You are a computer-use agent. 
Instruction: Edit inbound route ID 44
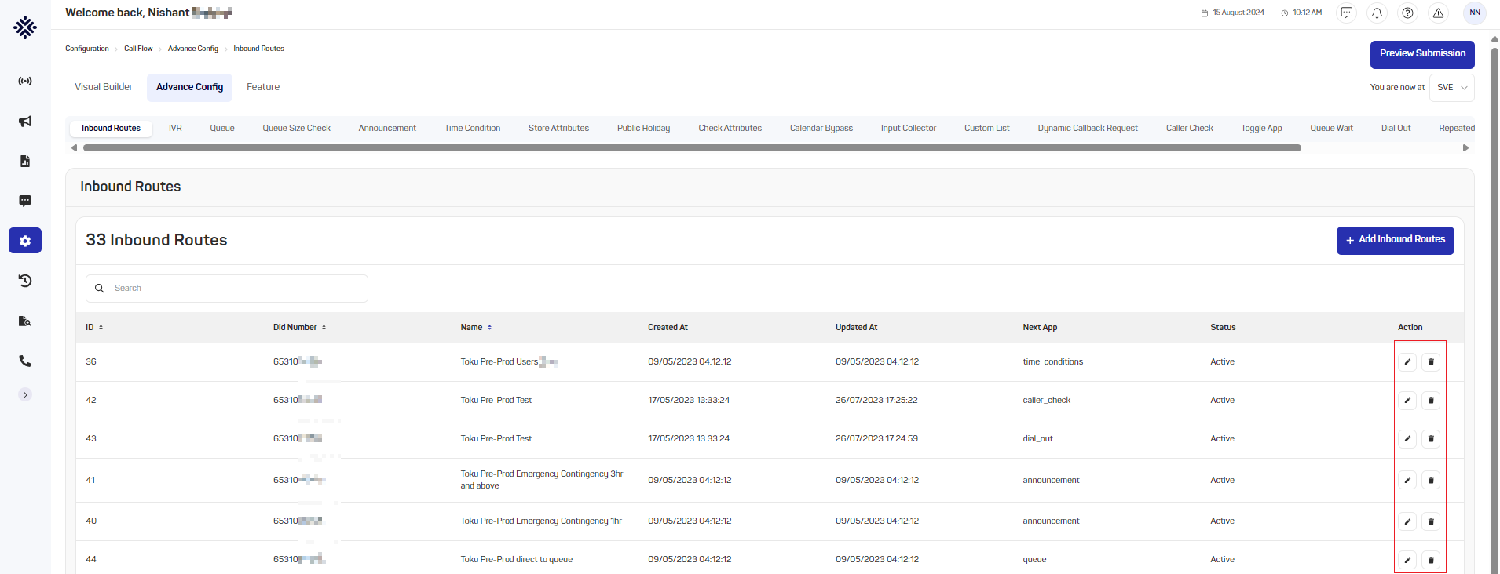pyautogui.click(x=1407, y=560)
